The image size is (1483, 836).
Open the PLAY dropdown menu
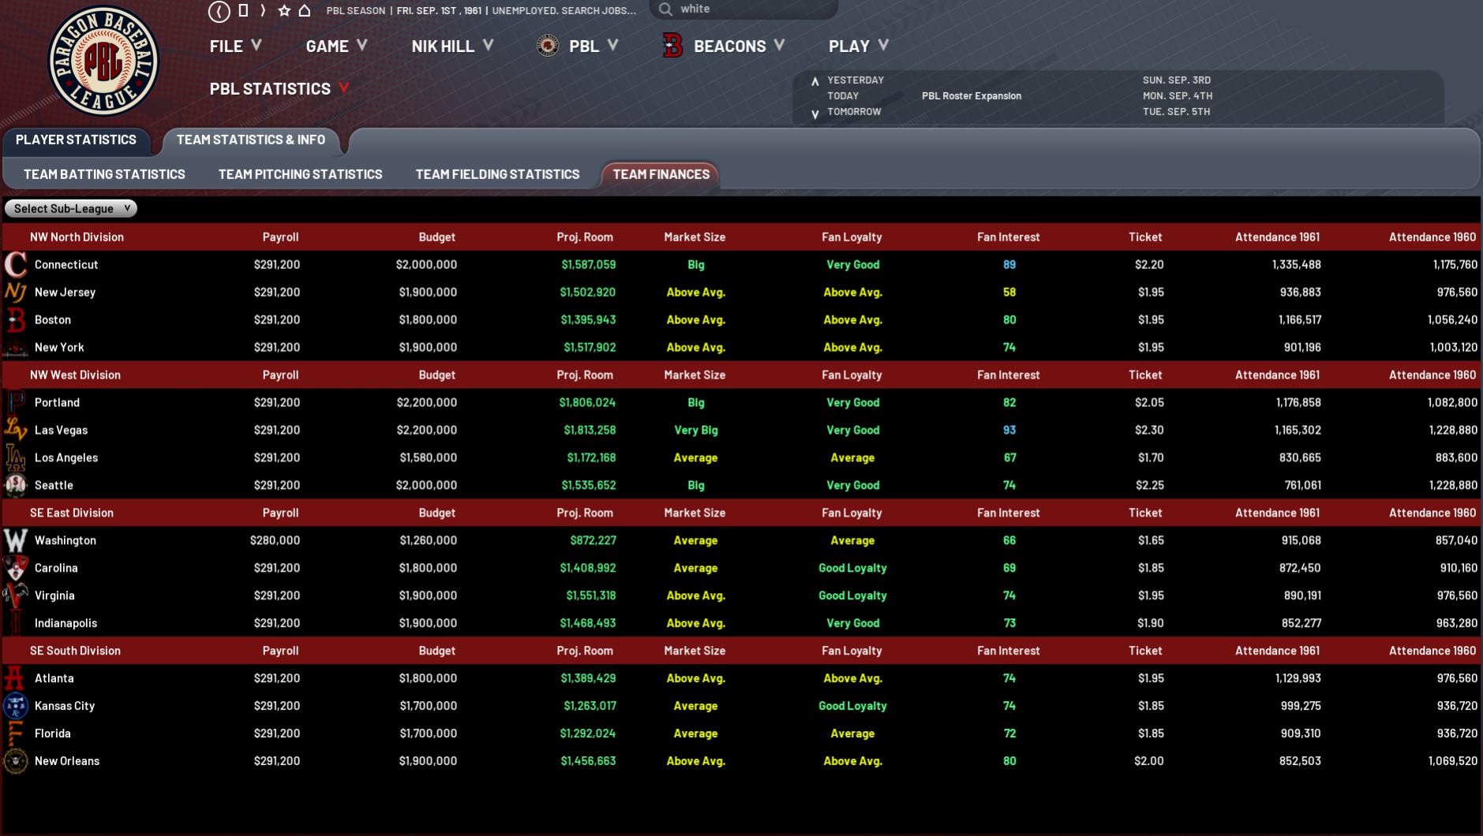858,47
